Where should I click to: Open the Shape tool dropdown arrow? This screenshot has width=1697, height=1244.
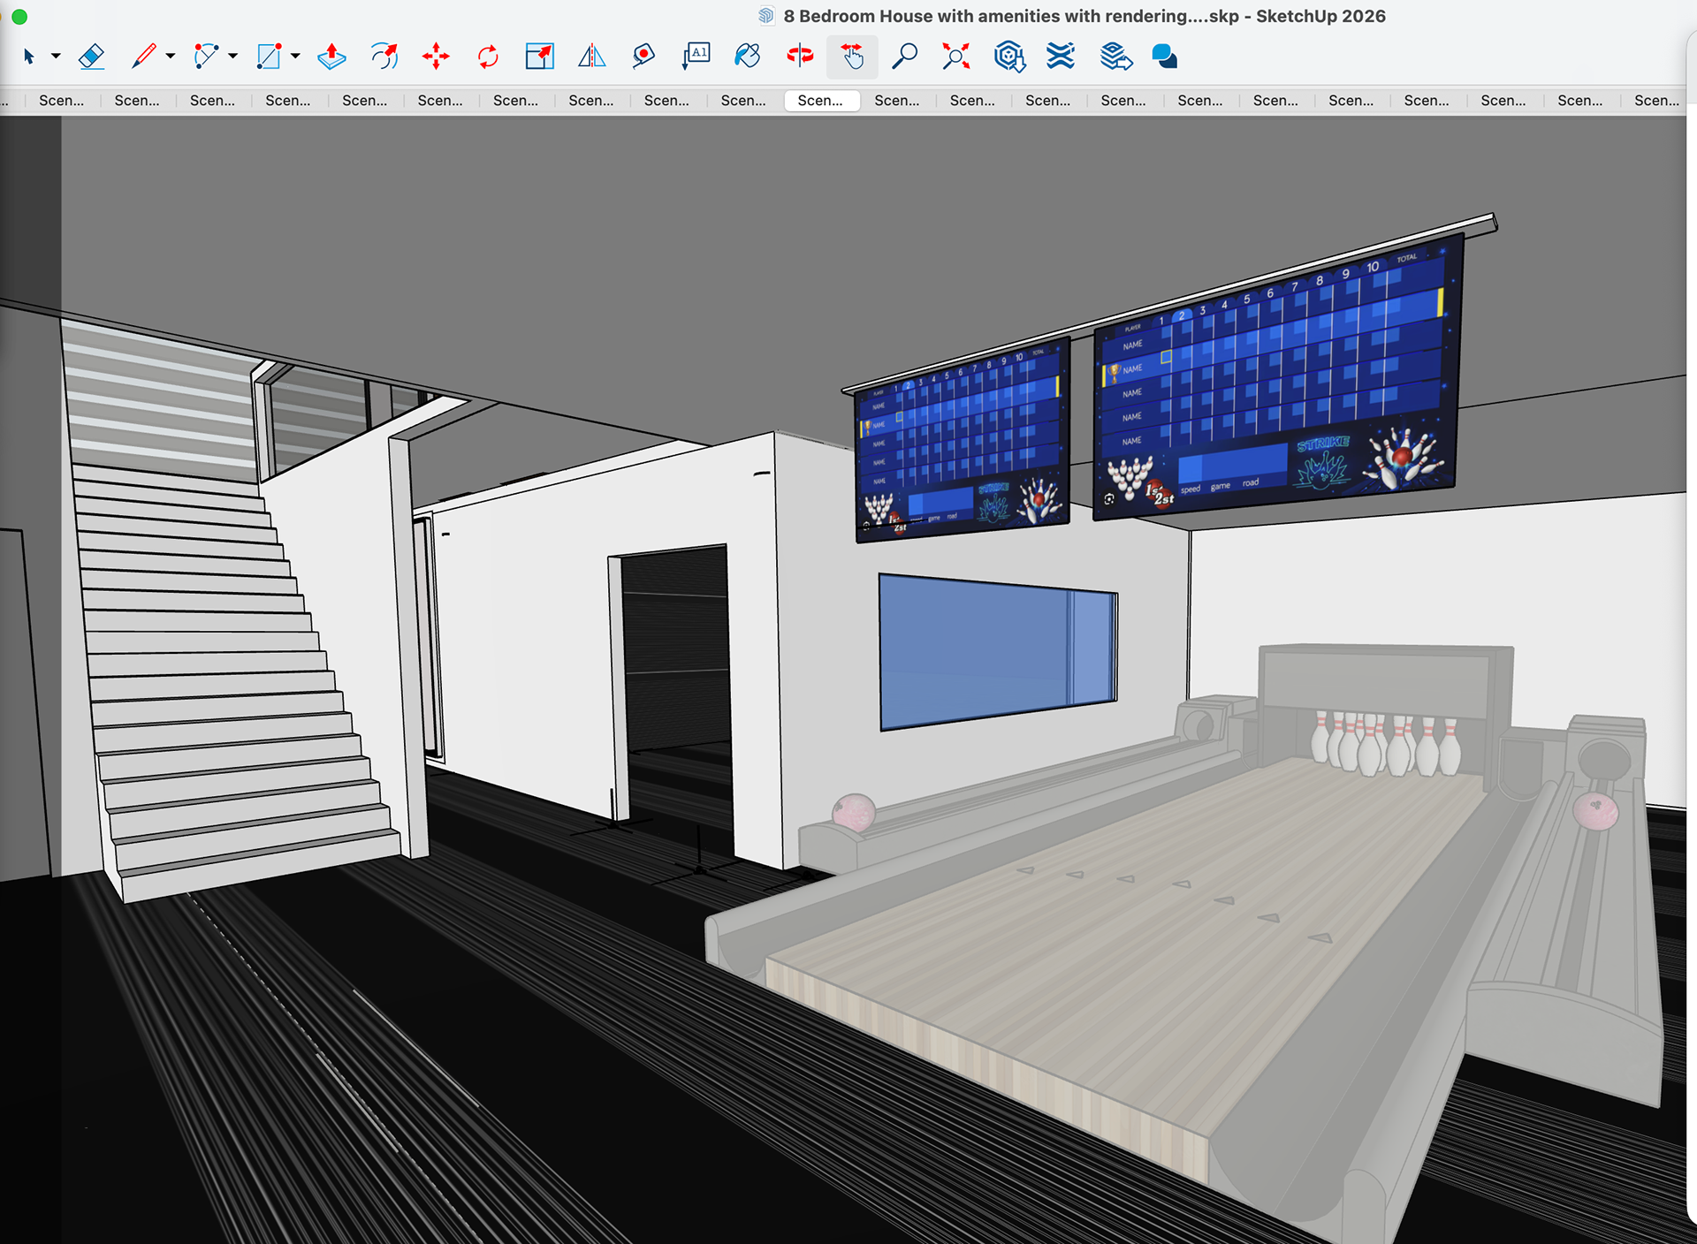pyautogui.click(x=296, y=57)
